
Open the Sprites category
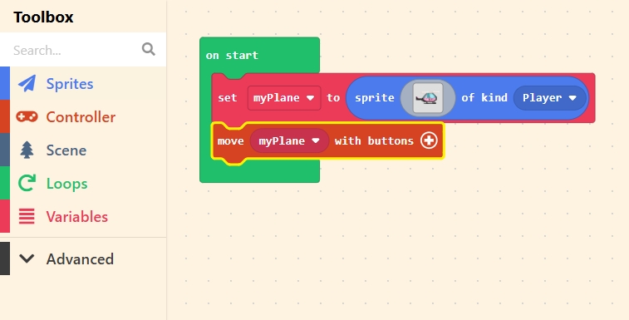[x=82, y=83]
